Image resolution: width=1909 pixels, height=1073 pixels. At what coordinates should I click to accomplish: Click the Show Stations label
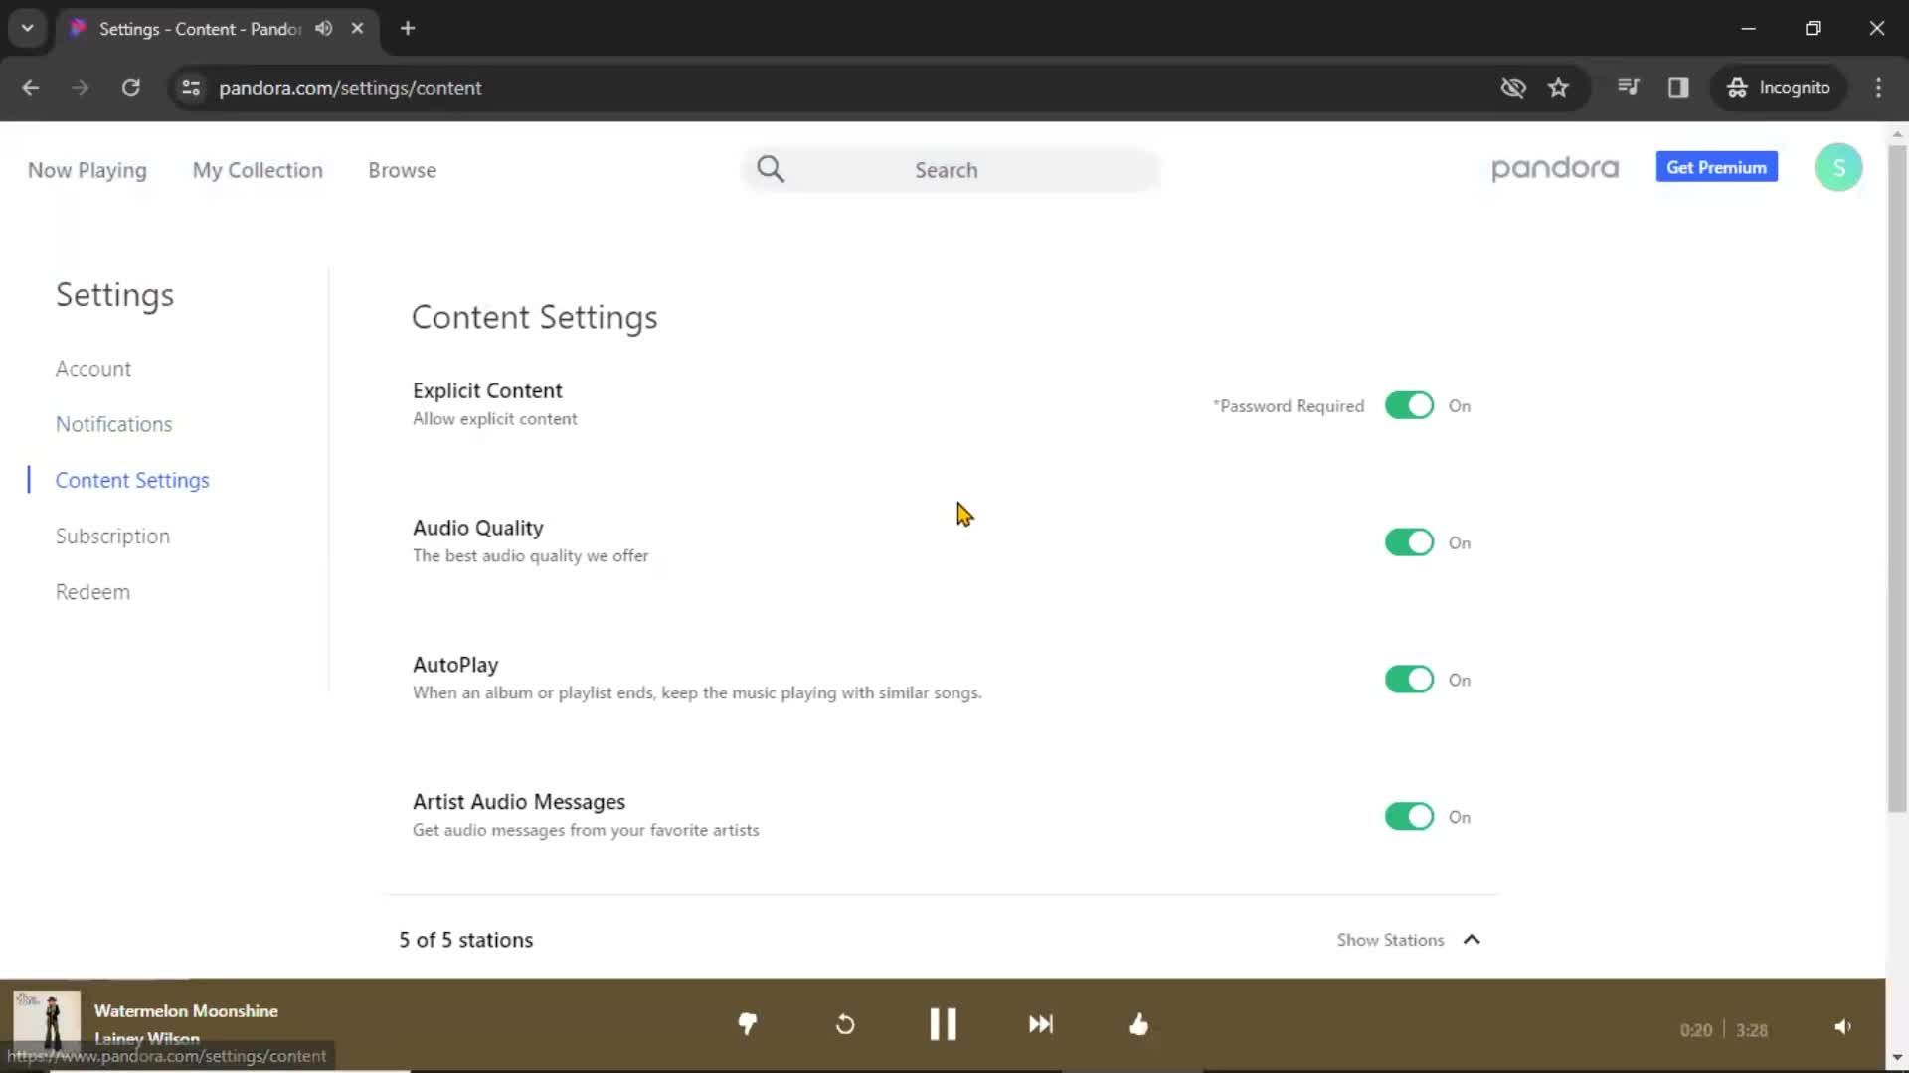1390,940
